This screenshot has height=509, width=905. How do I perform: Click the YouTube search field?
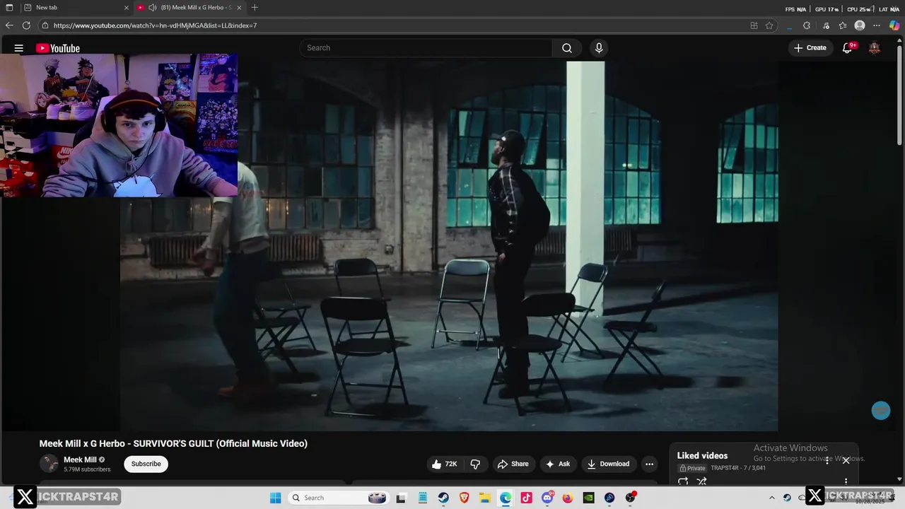[x=426, y=48]
